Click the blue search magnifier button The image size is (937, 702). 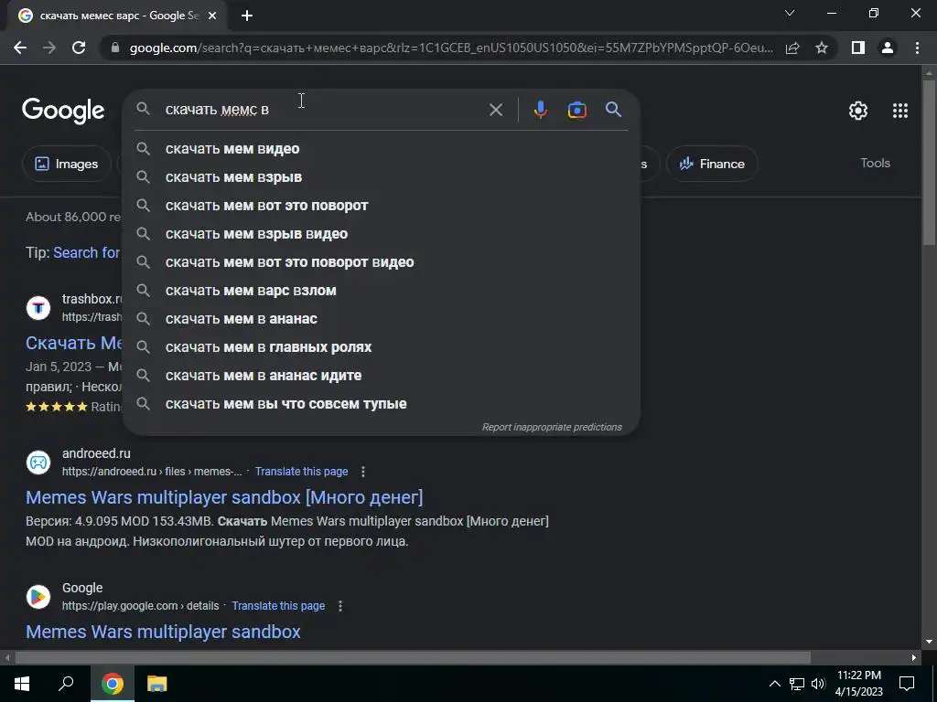tap(613, 110)
